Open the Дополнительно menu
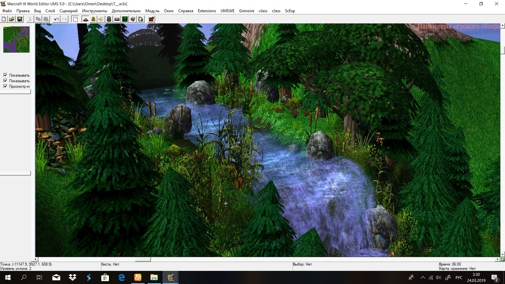 coord(126,11)
